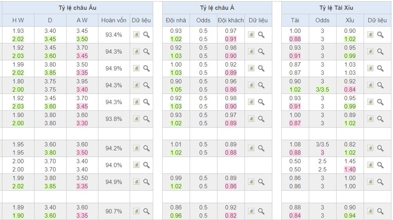Open Tài Xỉu chart icon for Xỉu 1.45 row
This screenshot has width=393, height=220.
[x=370, y=165]
